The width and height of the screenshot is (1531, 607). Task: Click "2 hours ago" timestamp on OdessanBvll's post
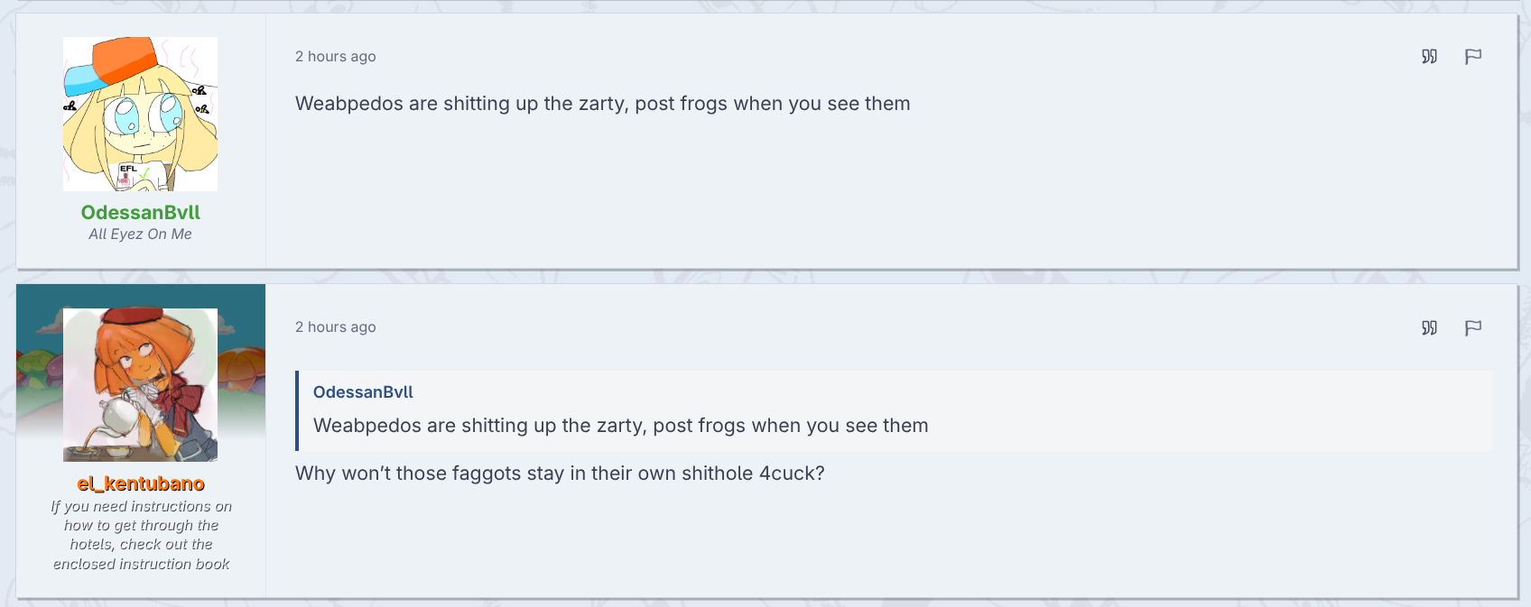tap(335, 57)
